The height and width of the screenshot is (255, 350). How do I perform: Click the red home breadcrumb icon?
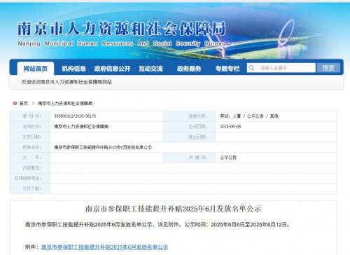pyautogui.click(x=15, y=103)
